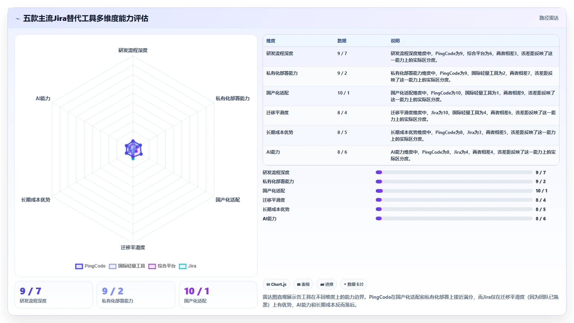The height and width of the screenshot is (323, 574).
Task: Select table row AI能力
Action: pyautogui.click(x=411, y=155)
